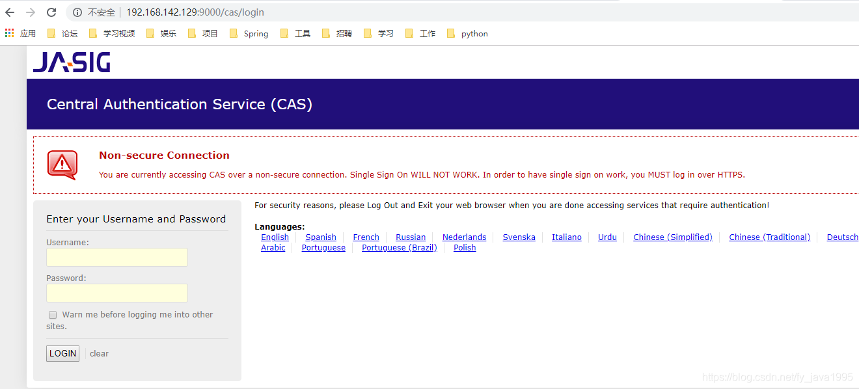
Task: Open the 学习 bookmark folder
Action: click(x=379, y=33)
